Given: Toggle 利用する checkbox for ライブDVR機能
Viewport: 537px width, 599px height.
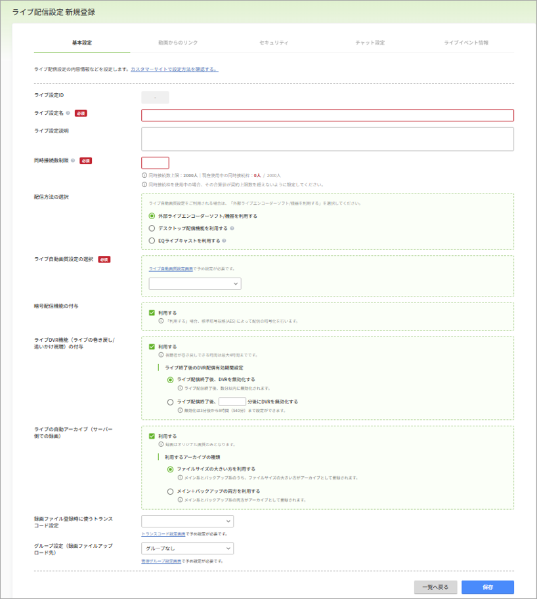Looking at the screenshot, I should [152, 347].
